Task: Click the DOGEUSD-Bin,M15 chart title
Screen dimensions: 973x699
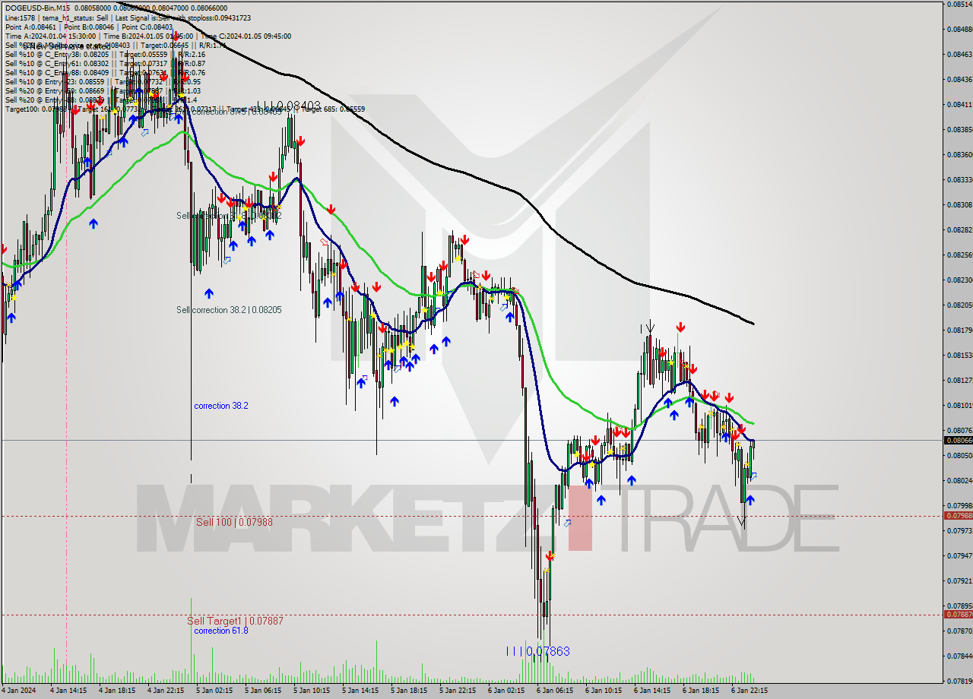Action: click(37, 8)
